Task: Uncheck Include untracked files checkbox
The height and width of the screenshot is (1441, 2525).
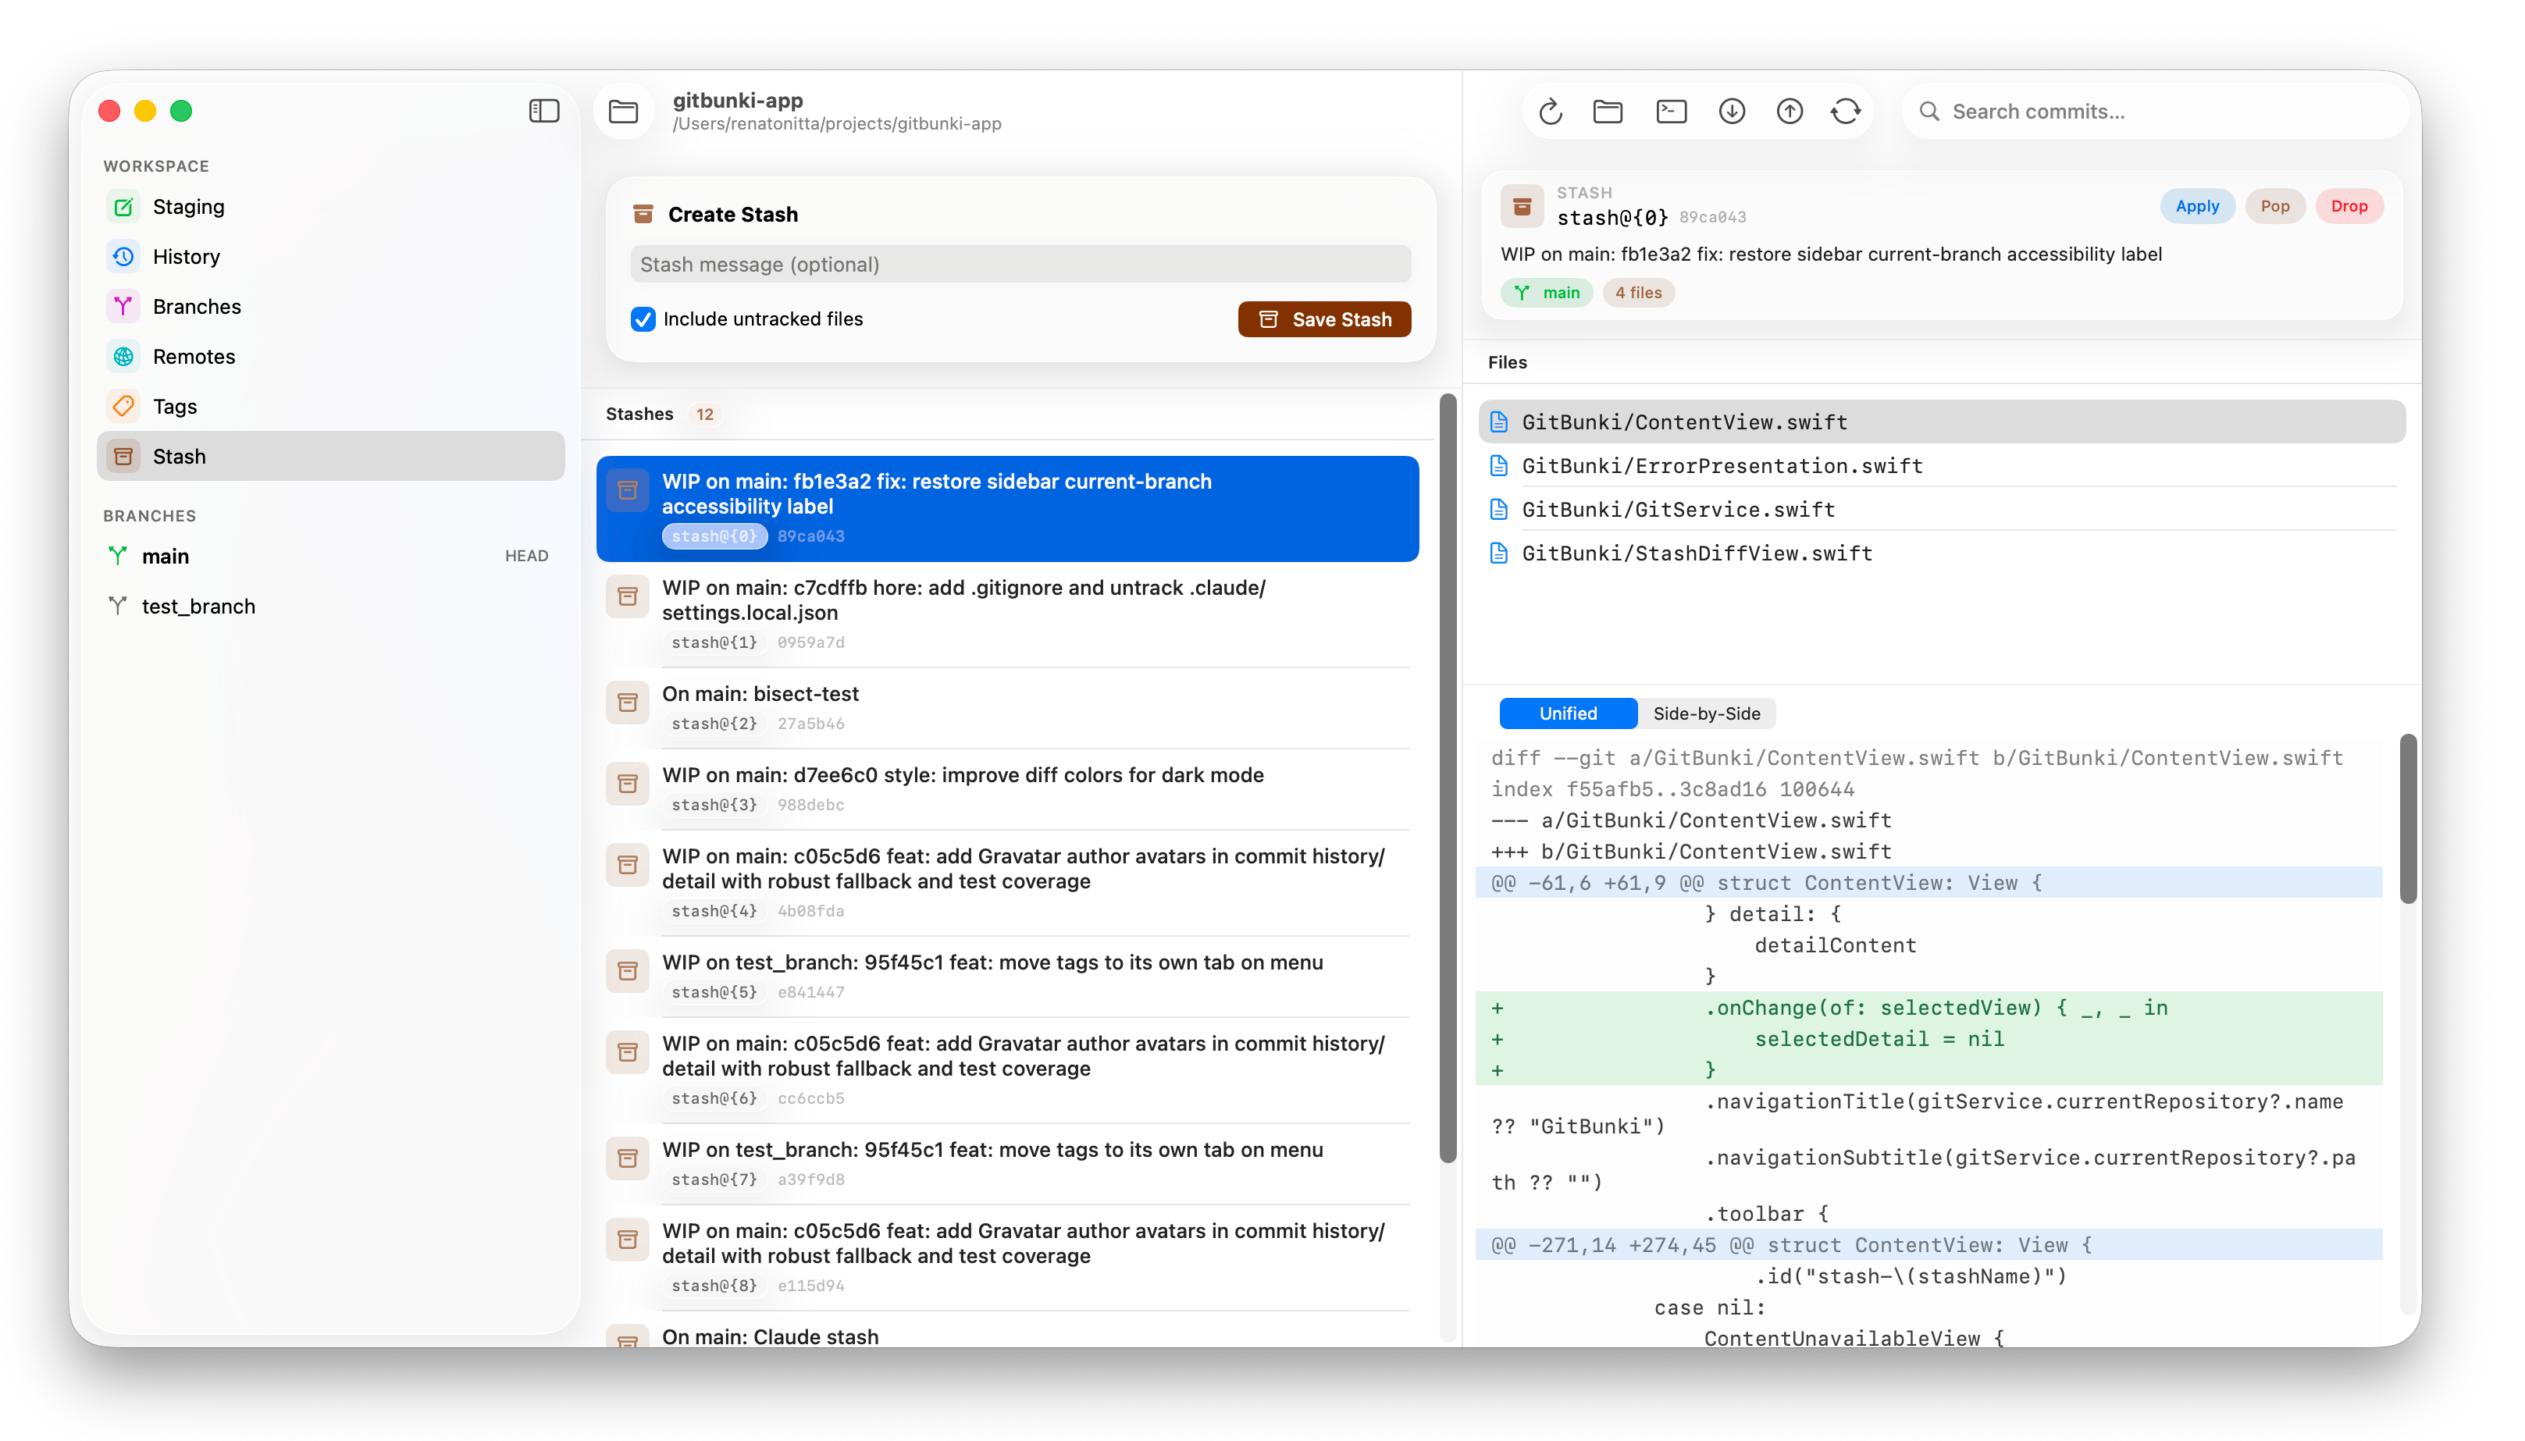Action: click(643, 318)
